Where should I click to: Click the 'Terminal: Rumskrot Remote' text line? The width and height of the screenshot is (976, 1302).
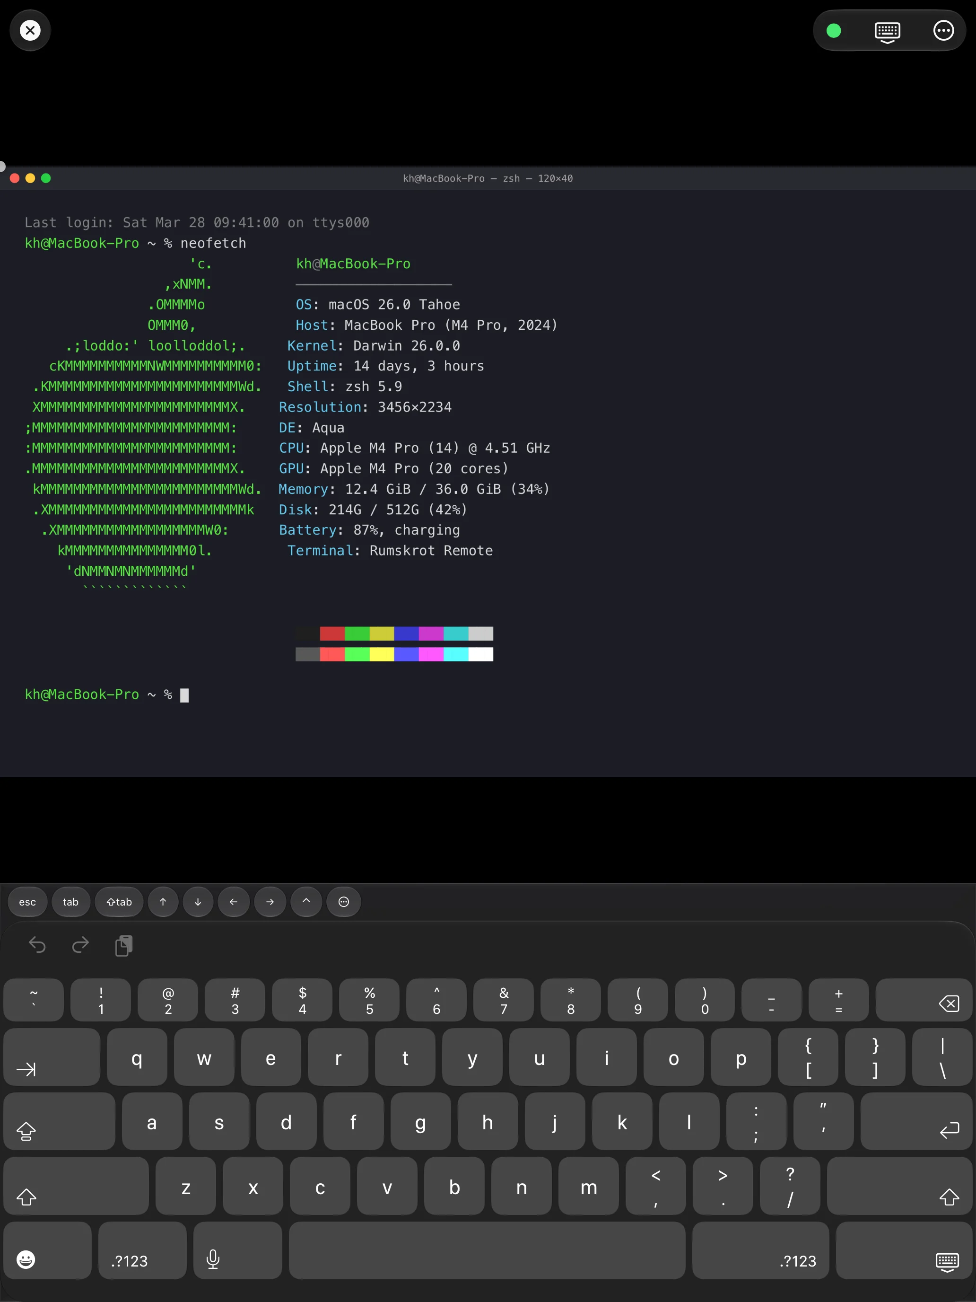pyautogui.click(x=390, y=551)
